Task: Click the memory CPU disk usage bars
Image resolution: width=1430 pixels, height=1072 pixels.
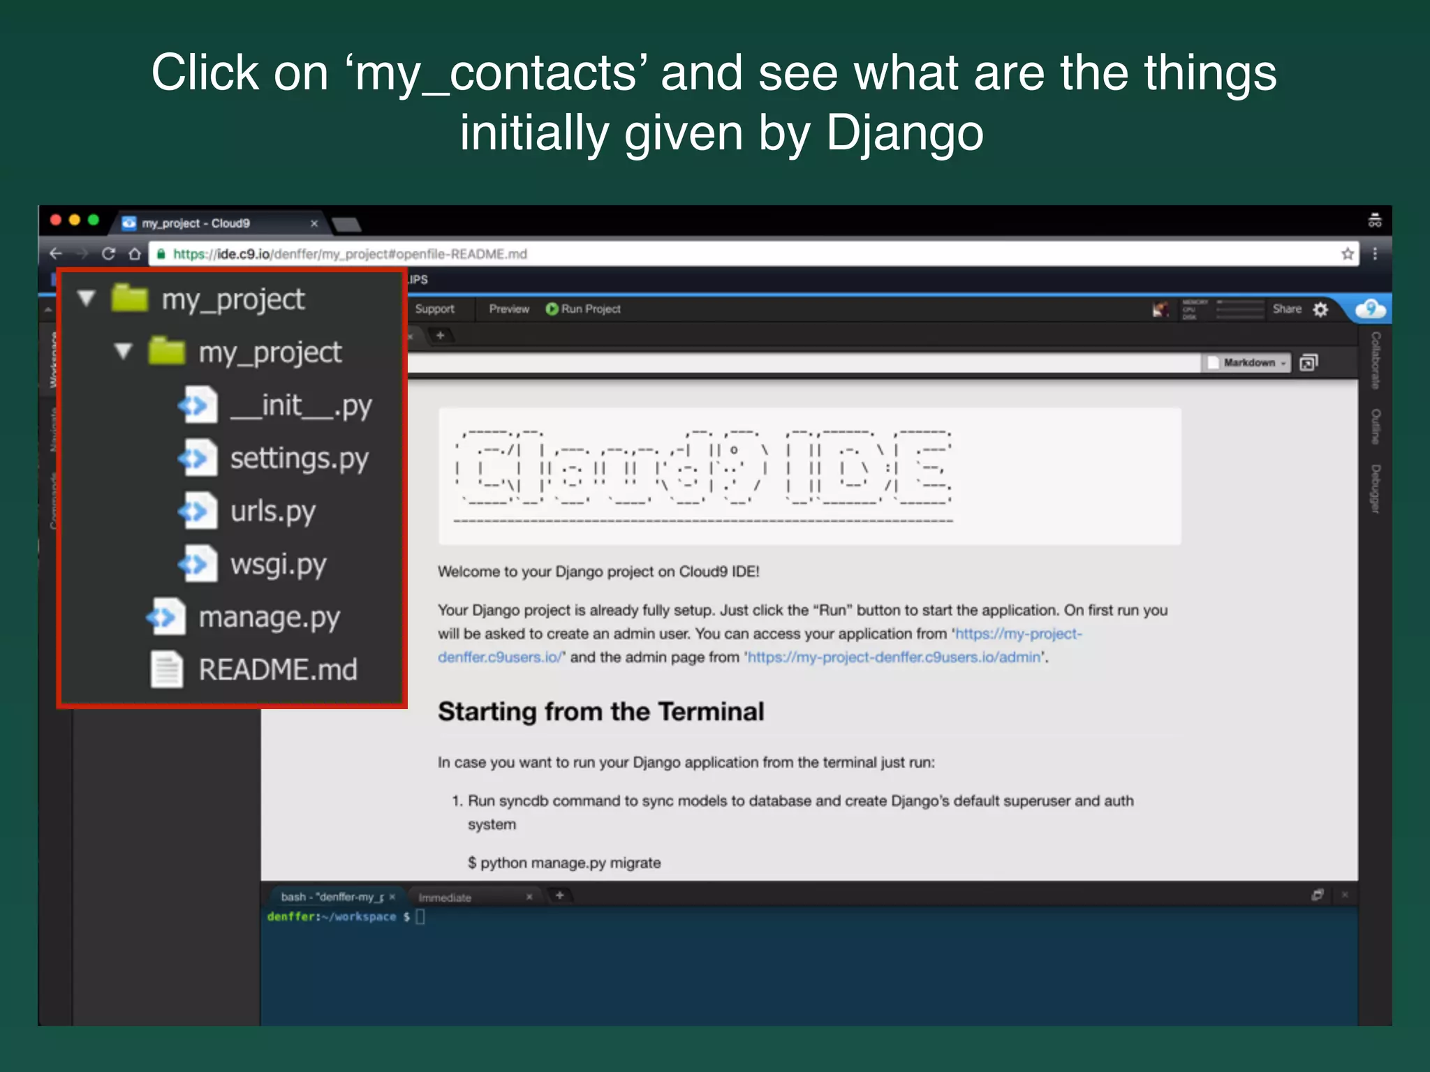Action: pyautogui.click(x=1239, y=309)
